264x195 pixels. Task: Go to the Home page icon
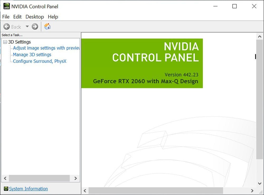point(47,26)
